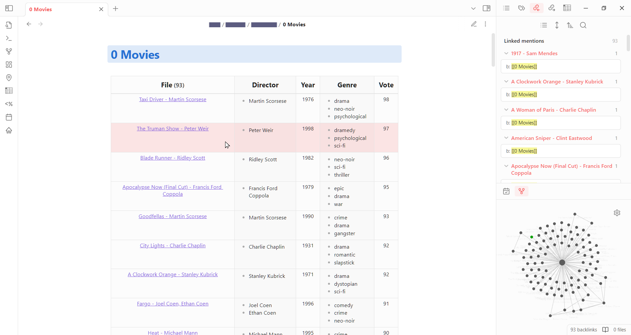Navigate back with the left arrow
This screenshot has width=631, height=335.
coord(29,24)
